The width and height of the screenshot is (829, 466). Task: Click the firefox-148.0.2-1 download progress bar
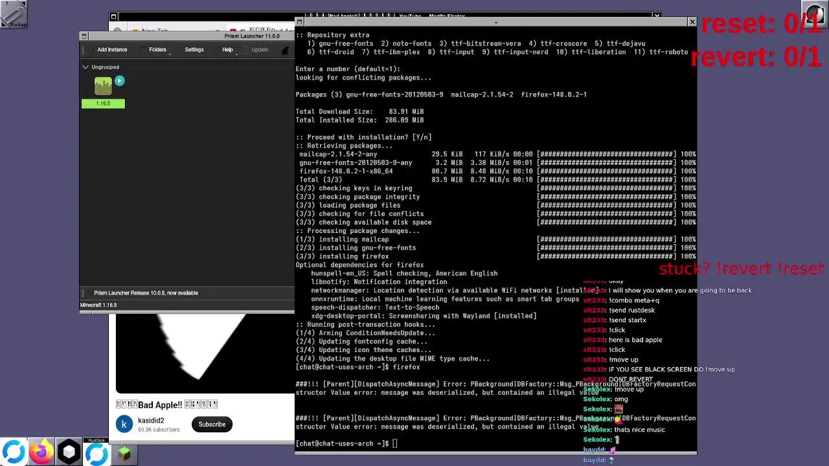[x=608, y=171]
